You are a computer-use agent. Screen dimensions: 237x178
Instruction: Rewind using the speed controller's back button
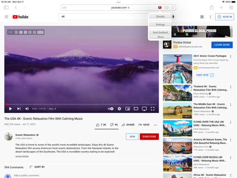pyautogui.click(x=16, y=32)
